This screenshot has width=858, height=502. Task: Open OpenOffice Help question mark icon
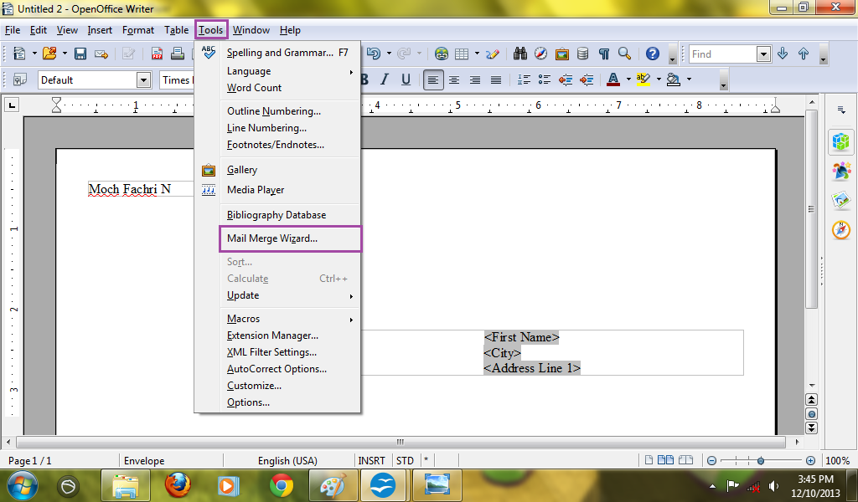pyautogui.click(x=652, y=54)
